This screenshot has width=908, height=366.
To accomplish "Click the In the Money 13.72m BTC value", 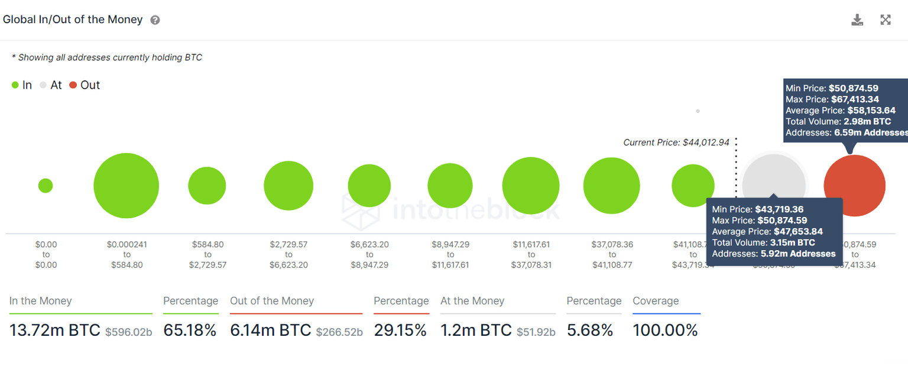I will point(55,331).
